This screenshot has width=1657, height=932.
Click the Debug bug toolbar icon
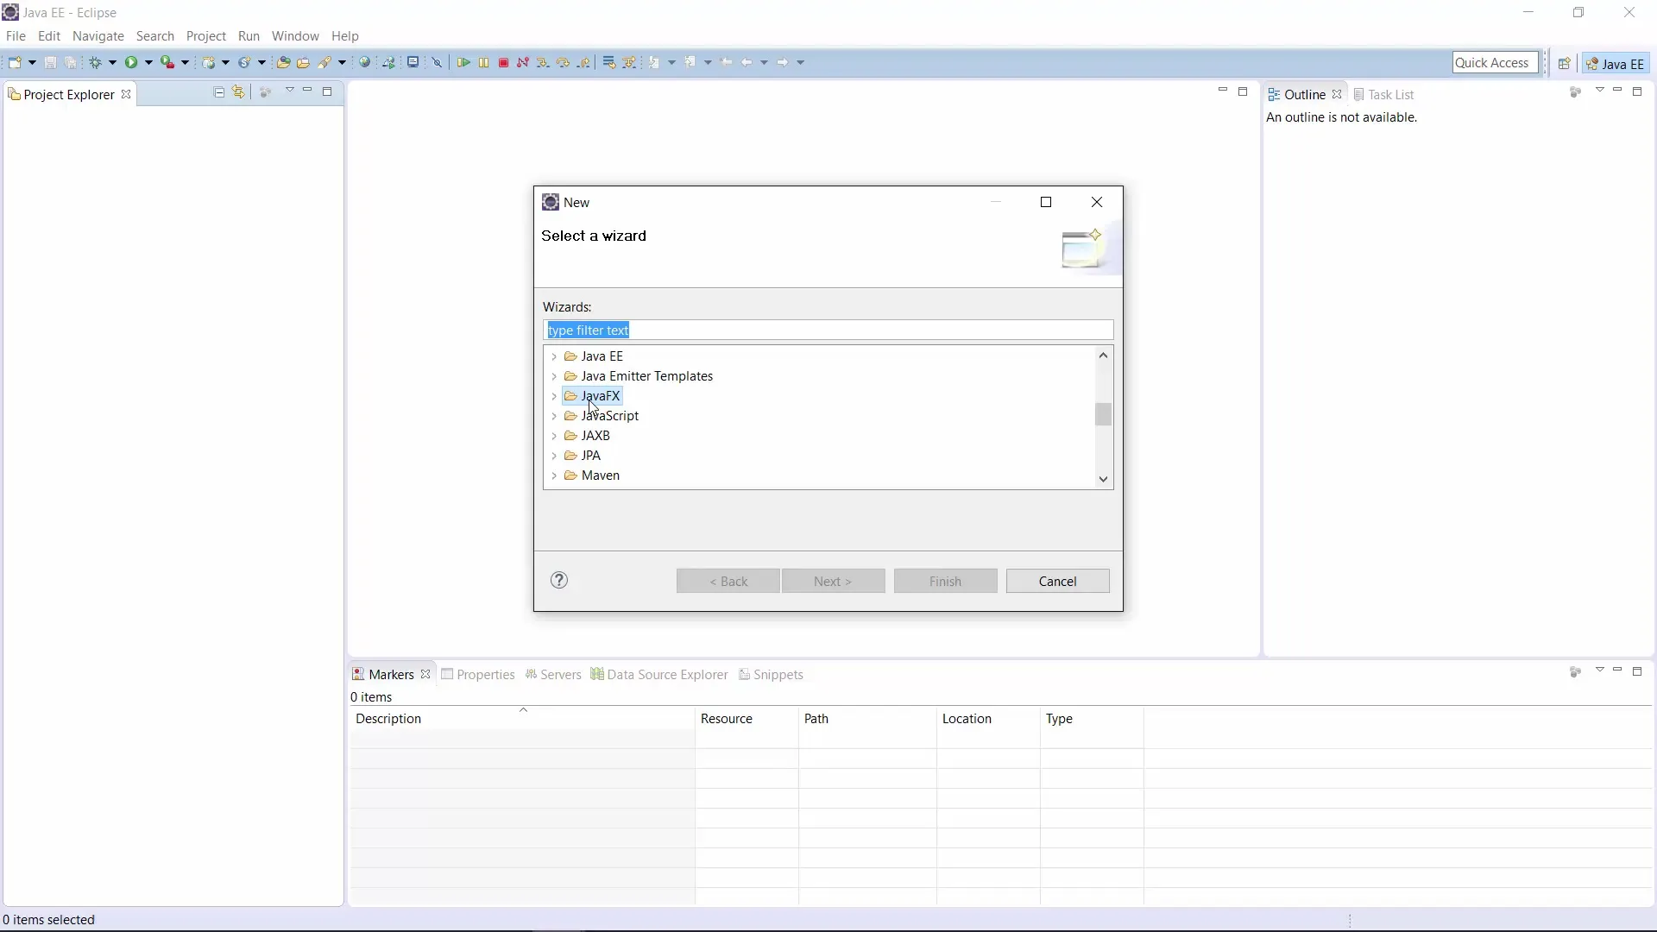pyautogui.click(x=97, y=62)
